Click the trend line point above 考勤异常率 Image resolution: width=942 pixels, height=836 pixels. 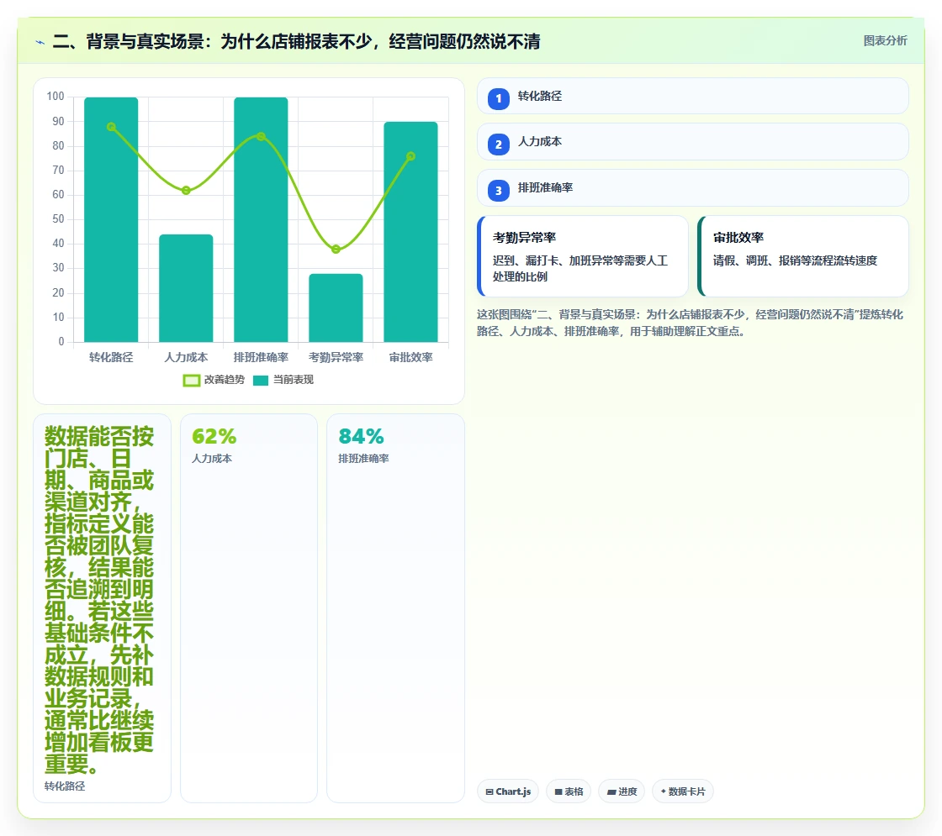tap(336, 249)
